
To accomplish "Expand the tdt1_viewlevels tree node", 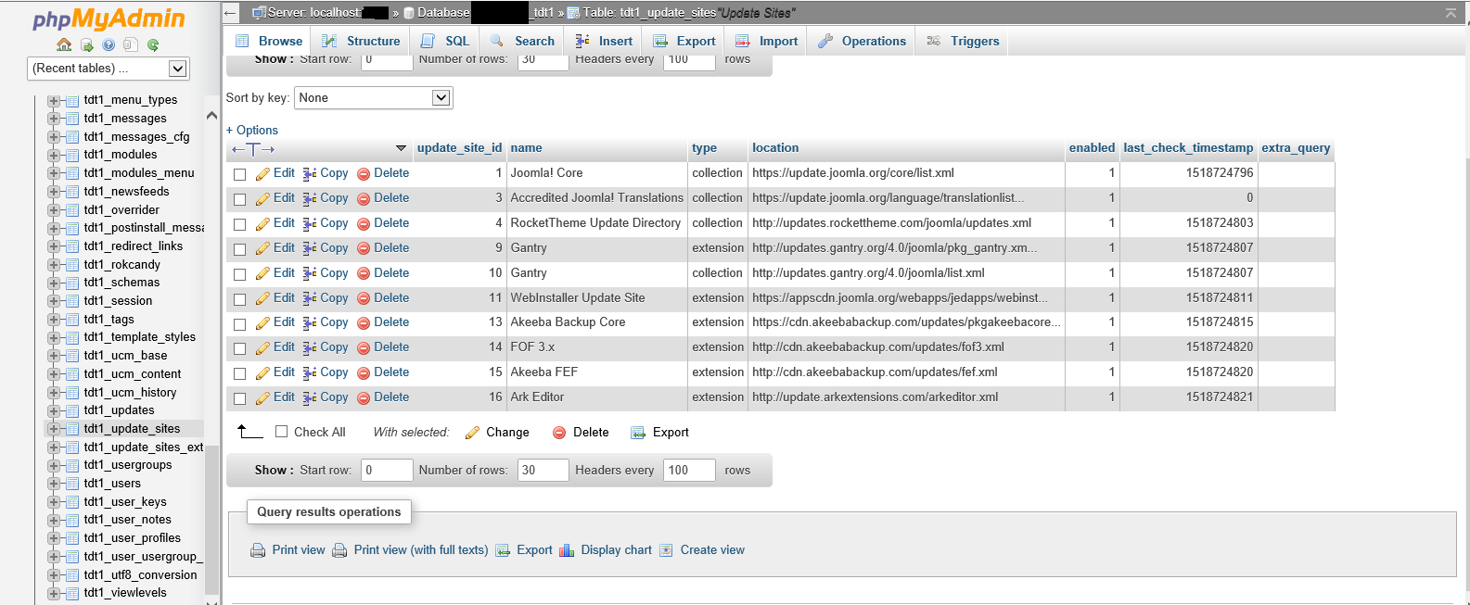I will [x=54, y=593].
